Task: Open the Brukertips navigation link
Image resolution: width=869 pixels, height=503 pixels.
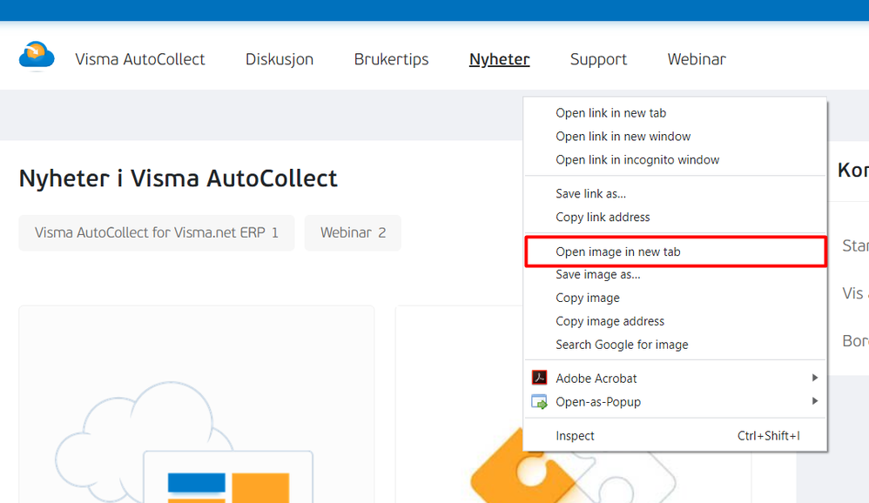Action: point(391,59)
